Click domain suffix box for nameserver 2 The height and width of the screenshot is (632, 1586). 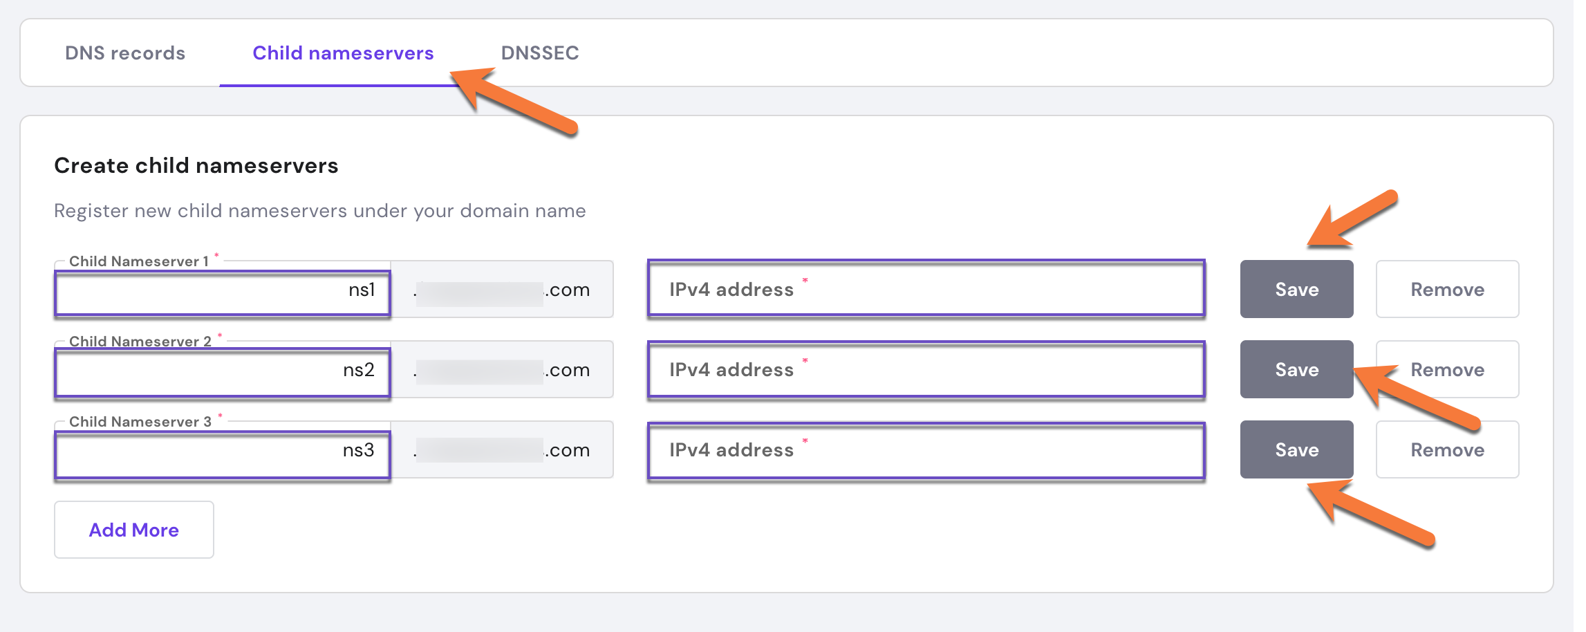[x=502, y=370]
